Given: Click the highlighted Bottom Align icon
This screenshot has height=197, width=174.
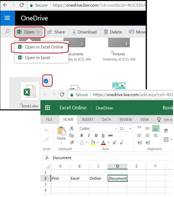Looking at the screenshot, I should point(156,128).
